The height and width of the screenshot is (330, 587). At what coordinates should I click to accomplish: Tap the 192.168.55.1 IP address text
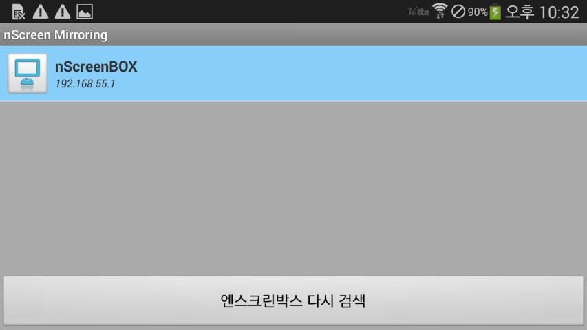85,83
